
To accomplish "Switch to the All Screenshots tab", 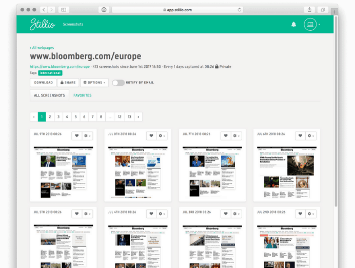I will [49, 95].
